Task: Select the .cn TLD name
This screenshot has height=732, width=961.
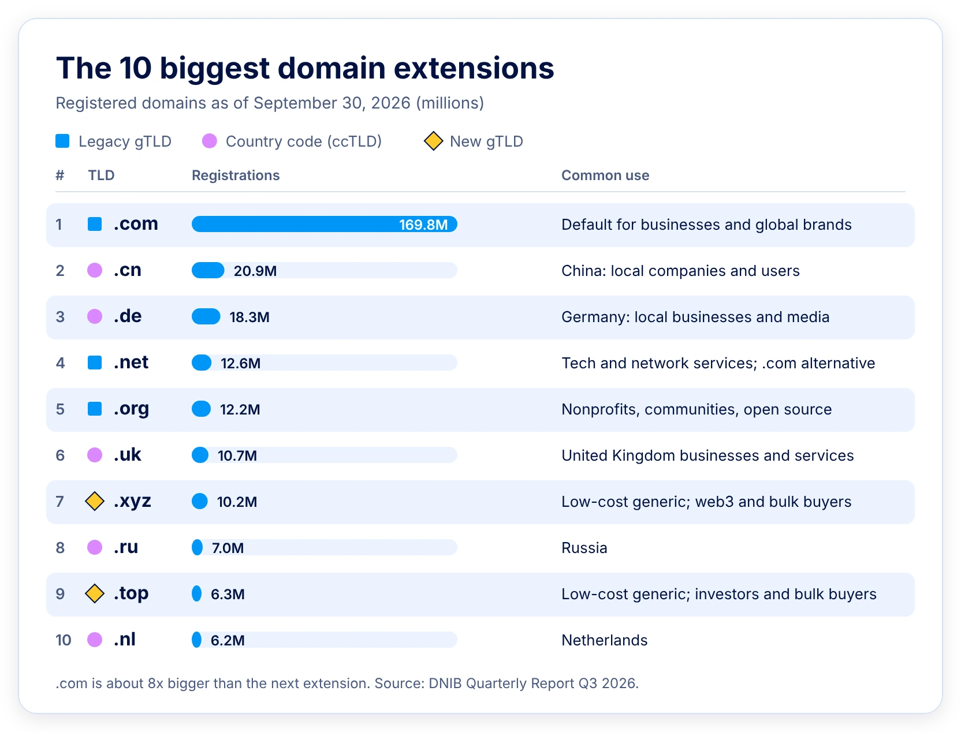Action: tap(128, 270)
